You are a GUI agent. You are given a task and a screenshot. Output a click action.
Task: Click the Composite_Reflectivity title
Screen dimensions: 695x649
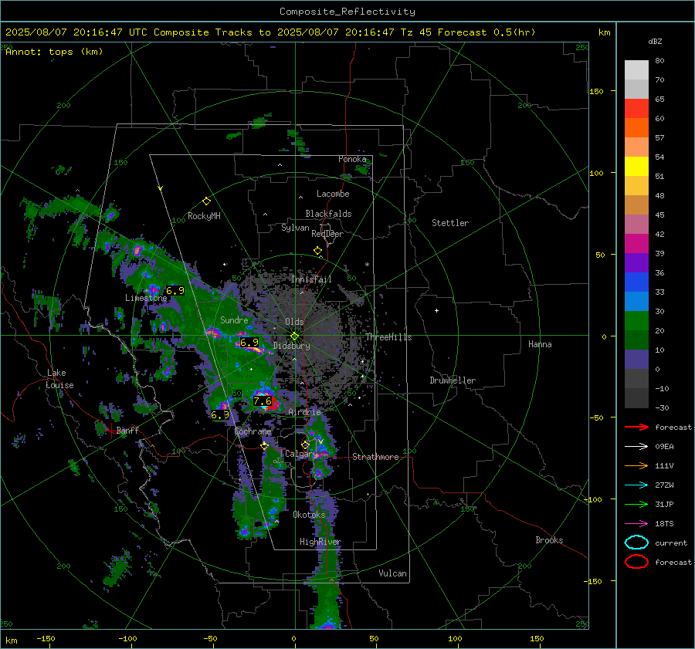point(347,12)
